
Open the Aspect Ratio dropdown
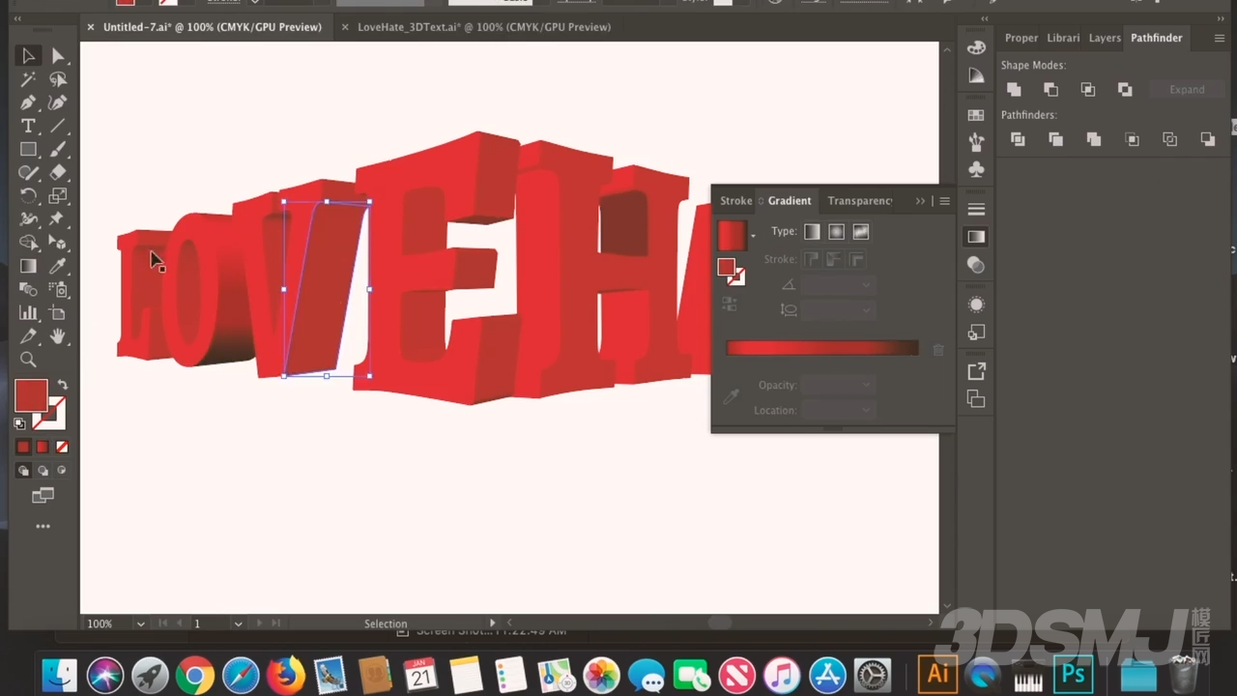point(866,309)
